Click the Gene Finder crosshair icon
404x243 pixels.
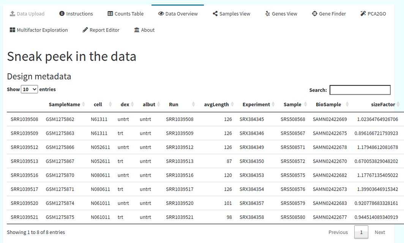(x=315, y=14)
